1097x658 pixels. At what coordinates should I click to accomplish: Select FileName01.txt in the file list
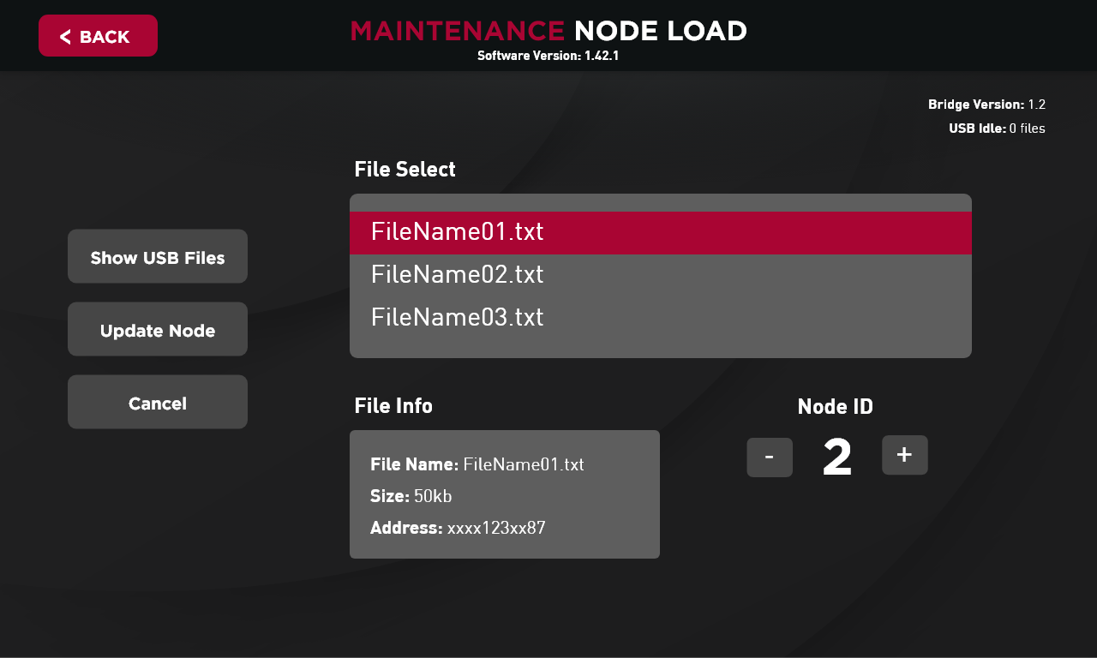pos(660,232)
